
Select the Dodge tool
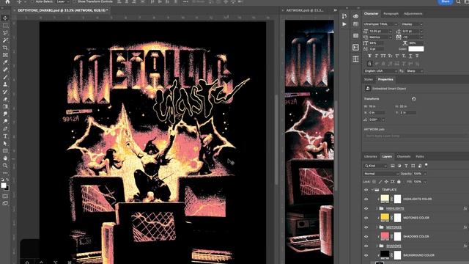pyautogui.click(x=5, y=121)
